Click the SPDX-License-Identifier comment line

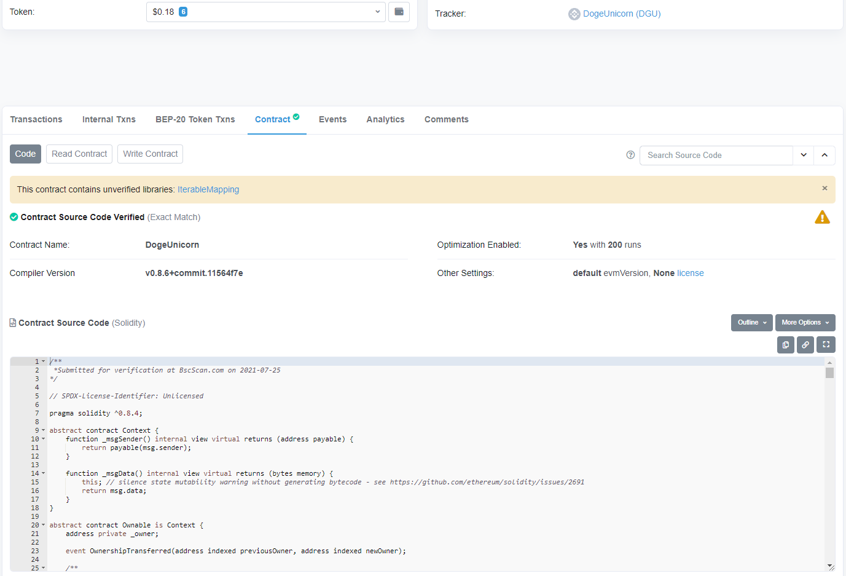[x=127, y=396]
